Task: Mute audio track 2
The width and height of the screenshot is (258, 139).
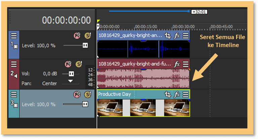Action: click(68, 64)
